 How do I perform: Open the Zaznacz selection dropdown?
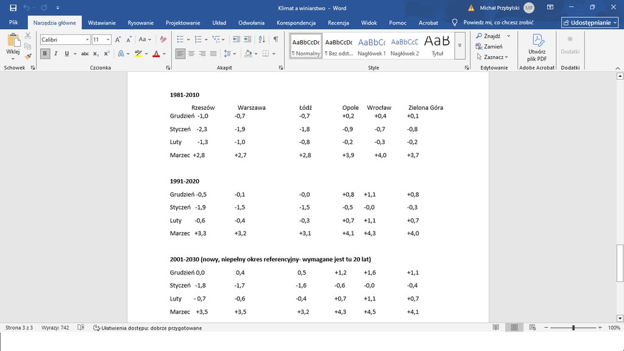492,57
